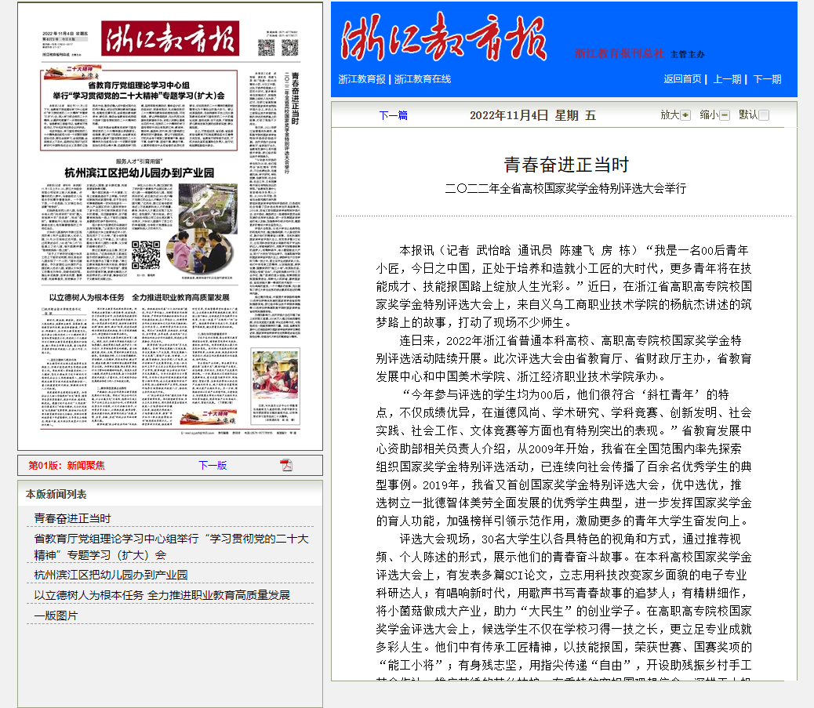Viewport: 814px width, 708px height.
Task: Click the red 浙江教育报 masthead on page thumbnail
Action: 169,38
